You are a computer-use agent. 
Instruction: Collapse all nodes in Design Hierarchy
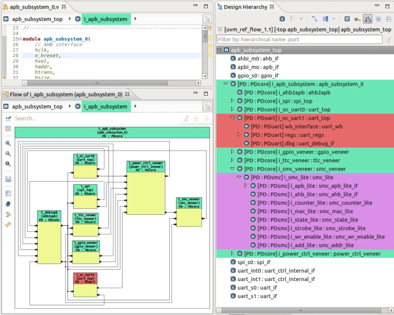(388, 19)
